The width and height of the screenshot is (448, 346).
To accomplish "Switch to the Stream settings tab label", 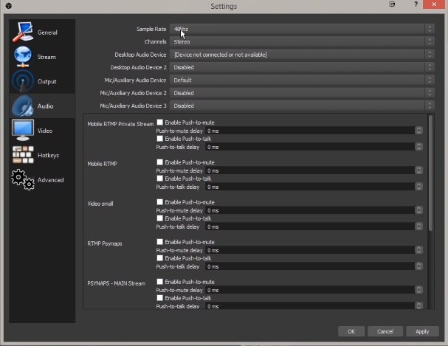I will coord(46,57).
